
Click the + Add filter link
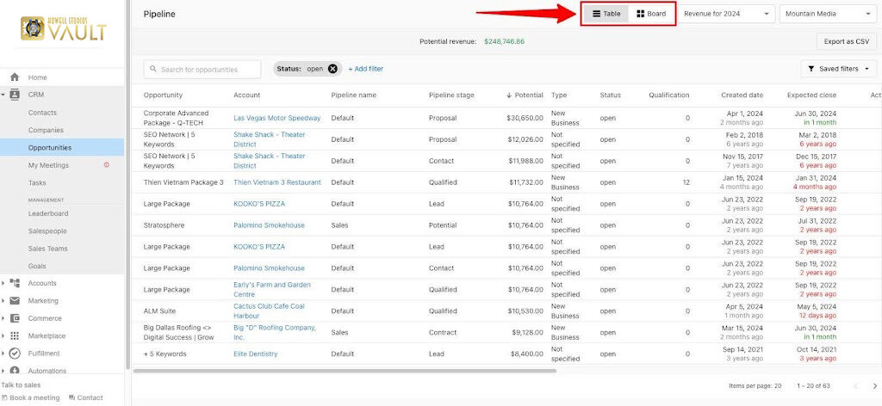click(x=365, y=69)
